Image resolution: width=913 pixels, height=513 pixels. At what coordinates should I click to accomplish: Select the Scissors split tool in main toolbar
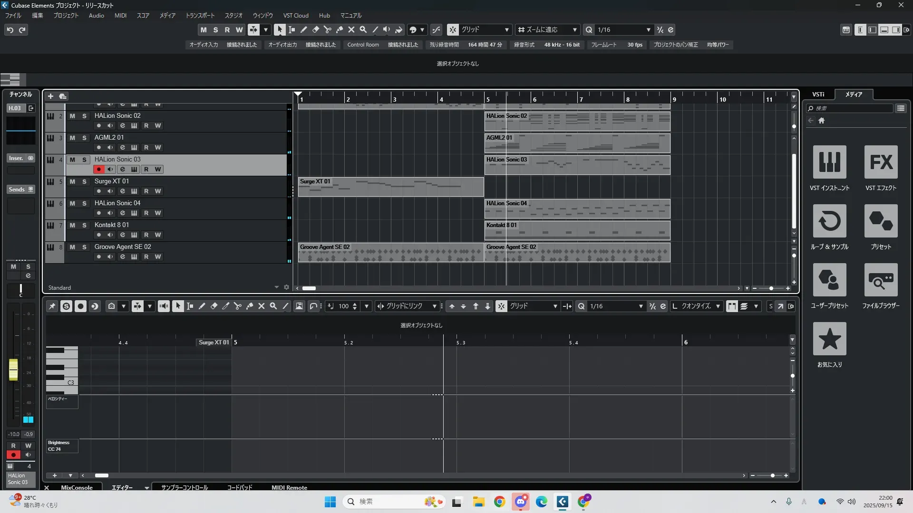[x=328, y=29]
